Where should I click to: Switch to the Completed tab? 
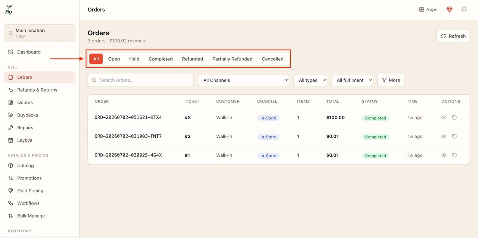pyautogui.click(x=161, y=59)
